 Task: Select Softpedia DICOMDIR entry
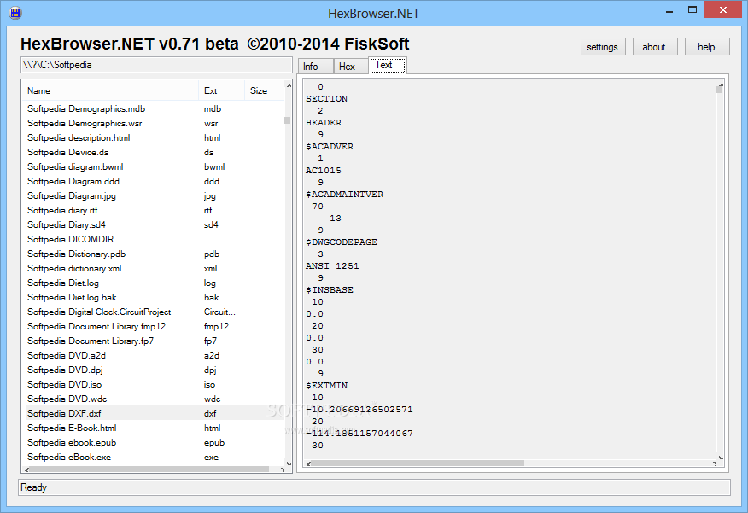pyautogui.click(x=154, y=239)
